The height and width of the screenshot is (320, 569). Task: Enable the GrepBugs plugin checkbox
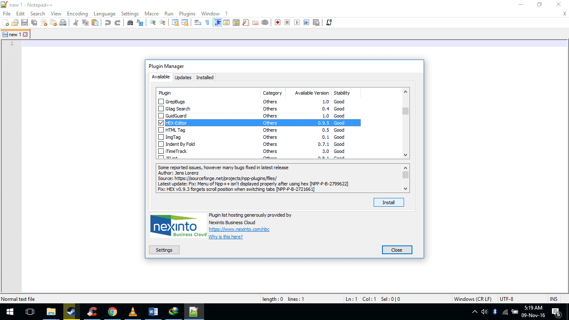(161, 102)
